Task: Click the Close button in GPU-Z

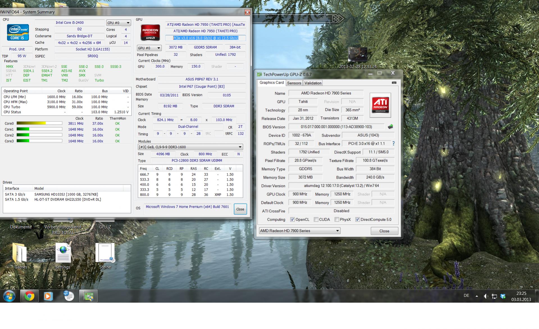Action: (x=384, y=231)
